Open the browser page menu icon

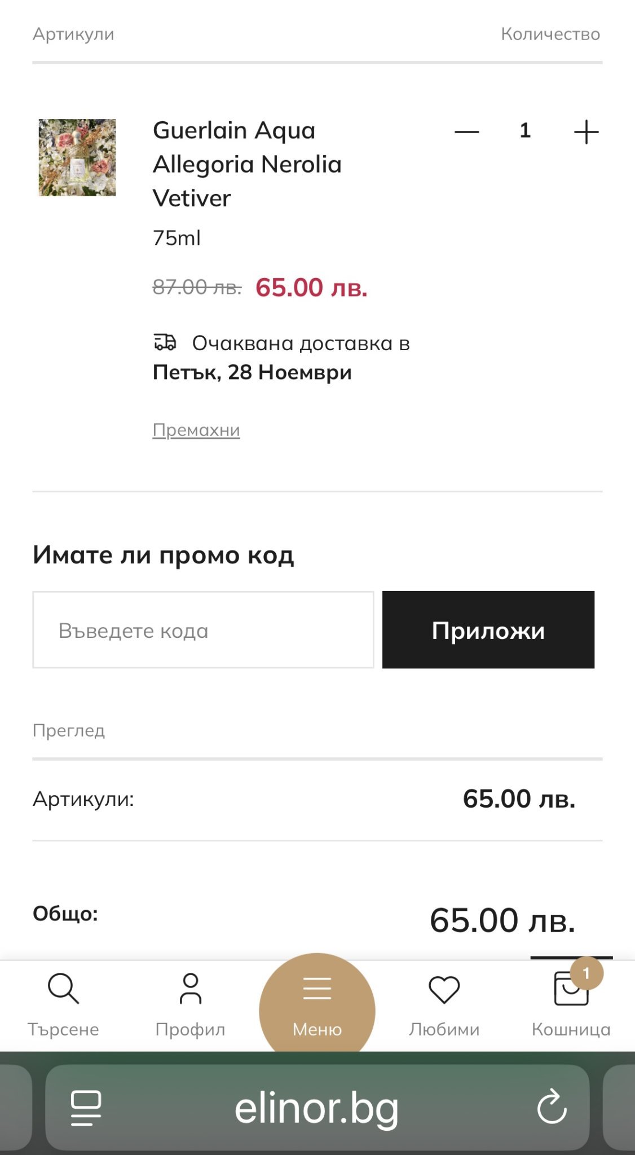(86, 1108)
